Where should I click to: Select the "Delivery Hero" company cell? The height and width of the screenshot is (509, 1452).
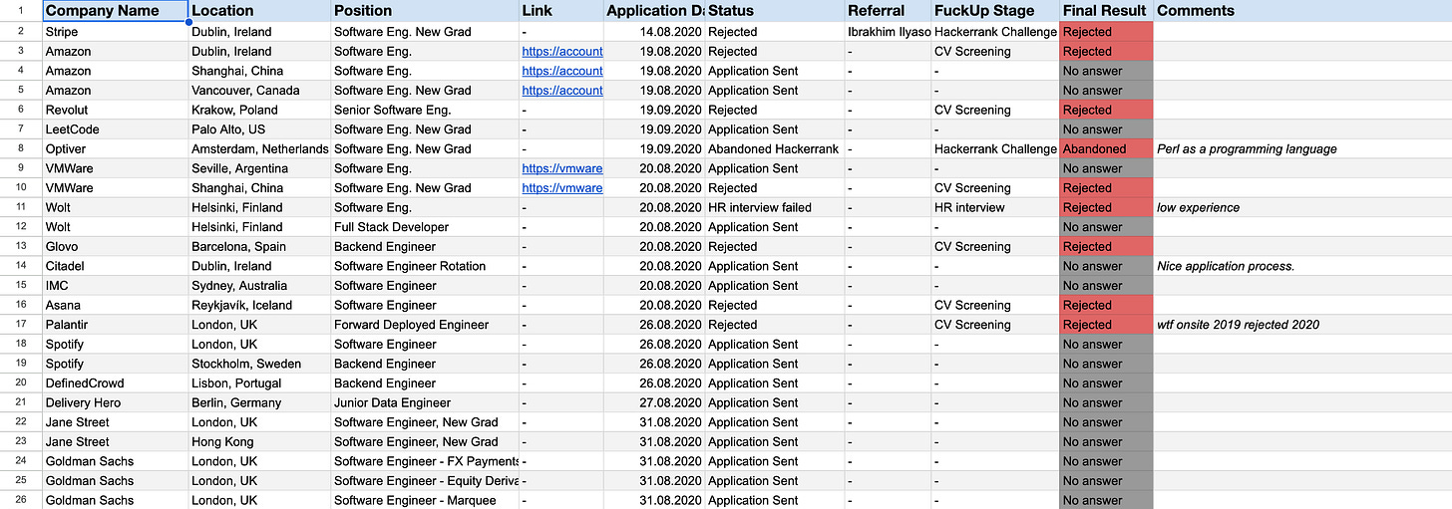pyautogui.click(x=115, y=402)
